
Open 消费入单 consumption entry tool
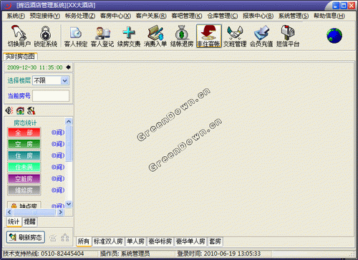coord(155,36)
